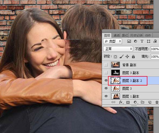Viewport: 159px width, 133px height.
Task: Hide the 图层 3 layer eye
Action: click(106, 88)
